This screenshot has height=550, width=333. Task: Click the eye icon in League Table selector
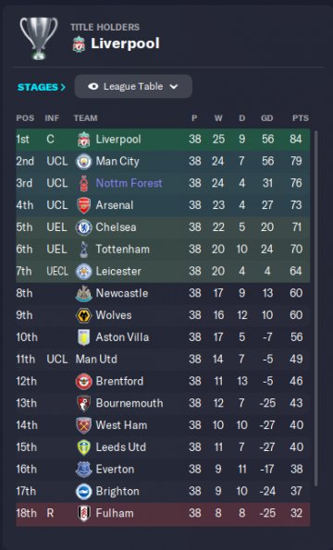(93, 86)
